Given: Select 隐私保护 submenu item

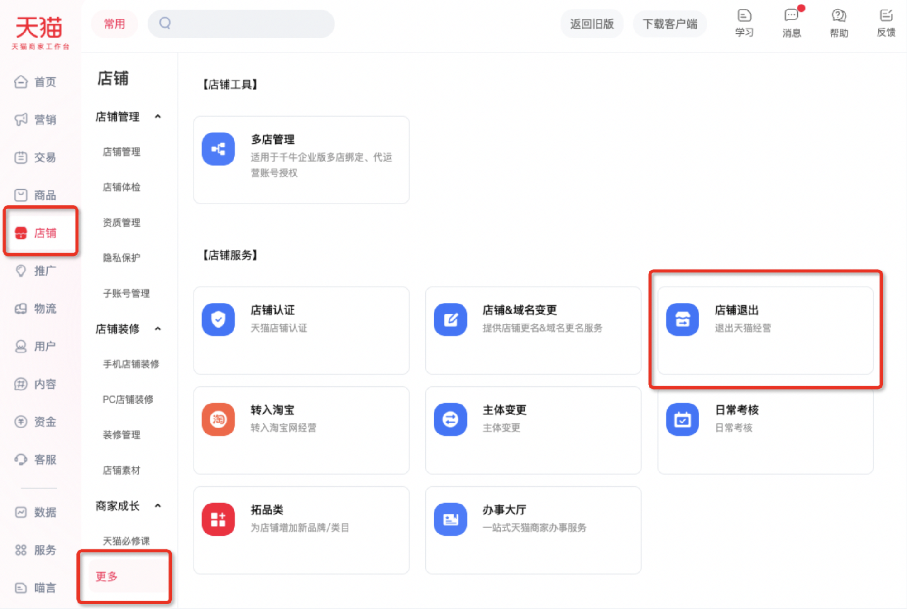Looking at the screenshot, I should pyautogui.click(x=121, y=257).
